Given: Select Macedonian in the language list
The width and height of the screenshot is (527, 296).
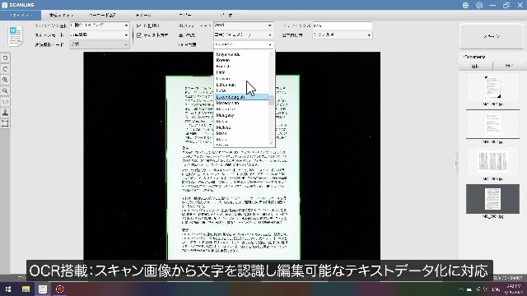Looking at the screenshot, I should pyautogui.click(x=227, y=103).
